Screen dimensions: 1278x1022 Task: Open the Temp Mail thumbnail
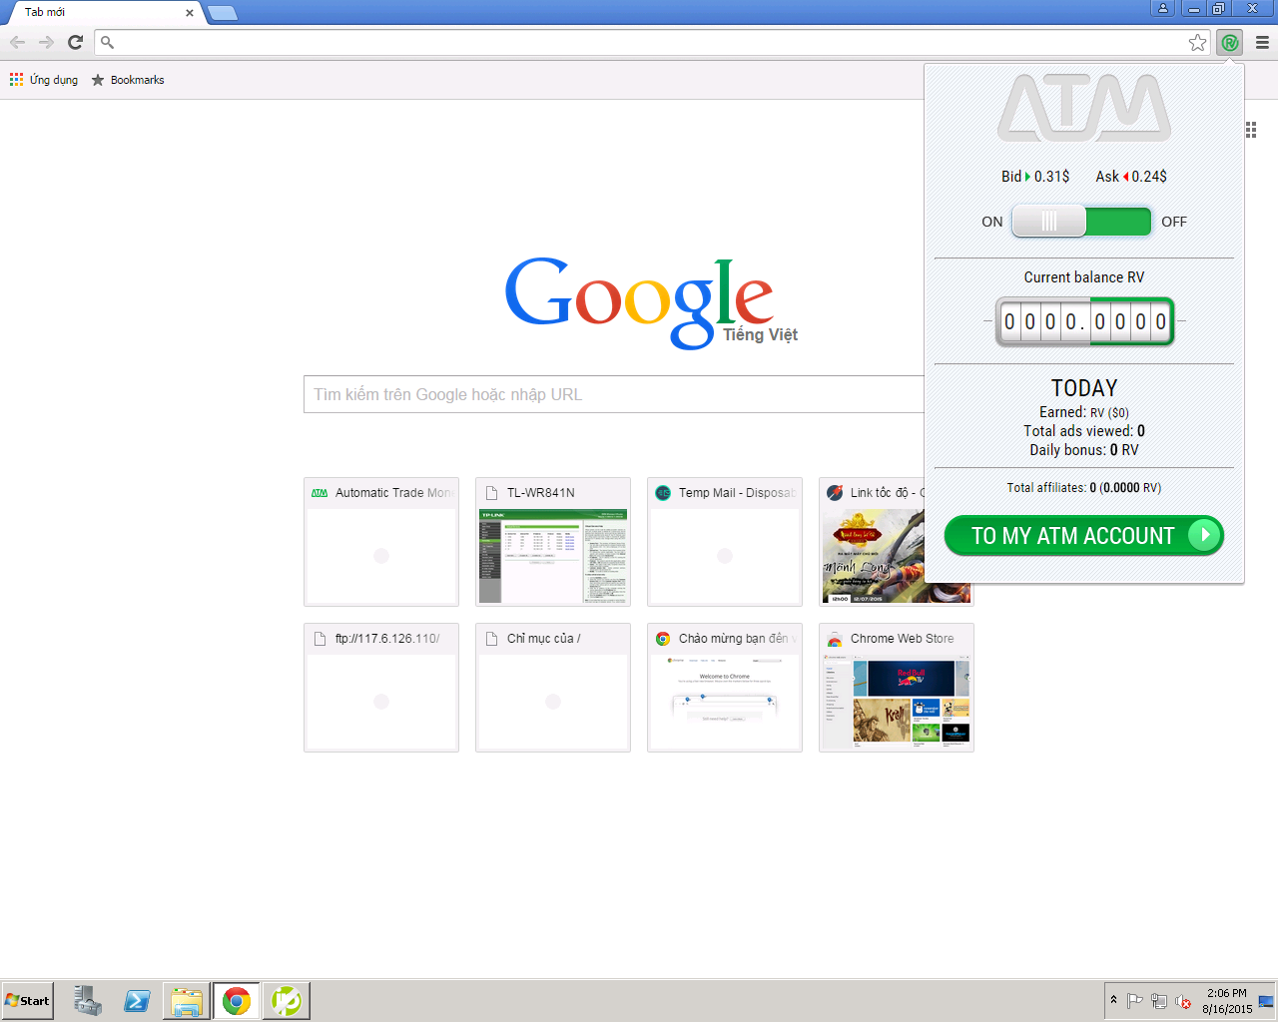tap(725, 542)
